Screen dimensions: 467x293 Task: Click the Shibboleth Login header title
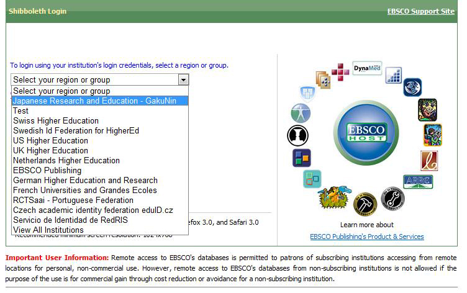tap(37, 11)
